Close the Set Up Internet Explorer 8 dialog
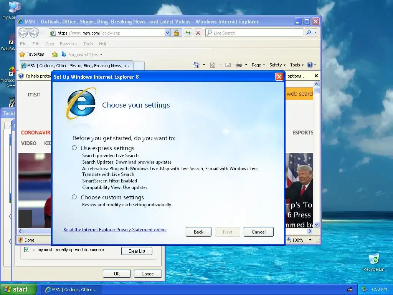Image resolution: width=393 pixels, height=295 pixels. [279, 77]
